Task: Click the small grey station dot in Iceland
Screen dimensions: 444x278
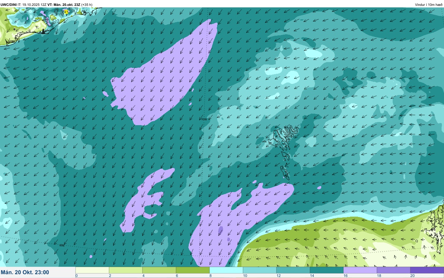Action: click(x=15, y=29)
